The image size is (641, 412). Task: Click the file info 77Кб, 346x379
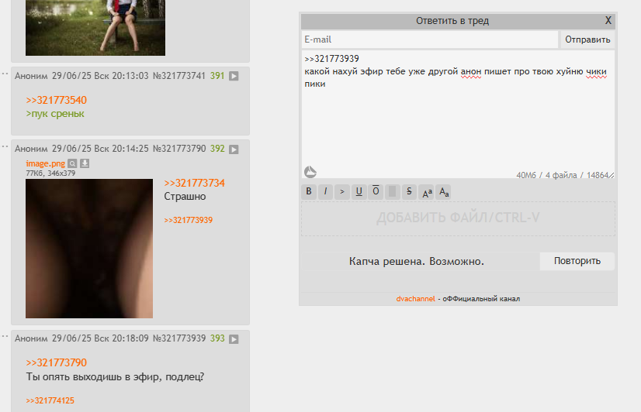[50, 173]
